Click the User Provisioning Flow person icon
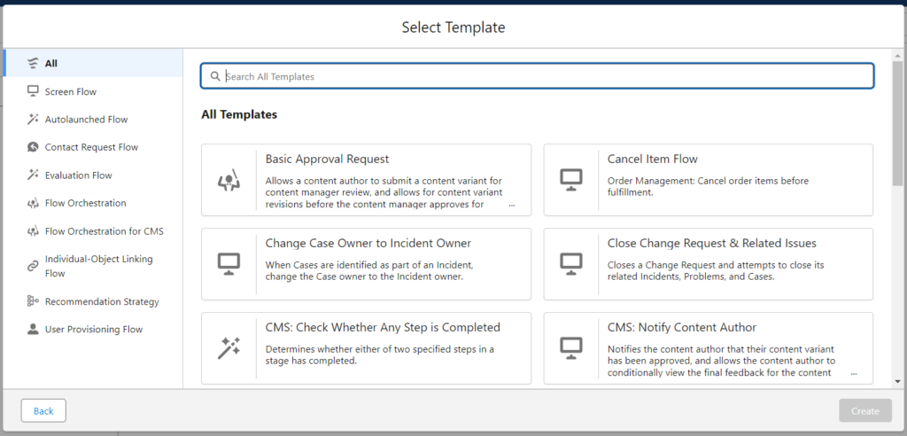Screen dimensions: 907x436 [x=33, y=329]
